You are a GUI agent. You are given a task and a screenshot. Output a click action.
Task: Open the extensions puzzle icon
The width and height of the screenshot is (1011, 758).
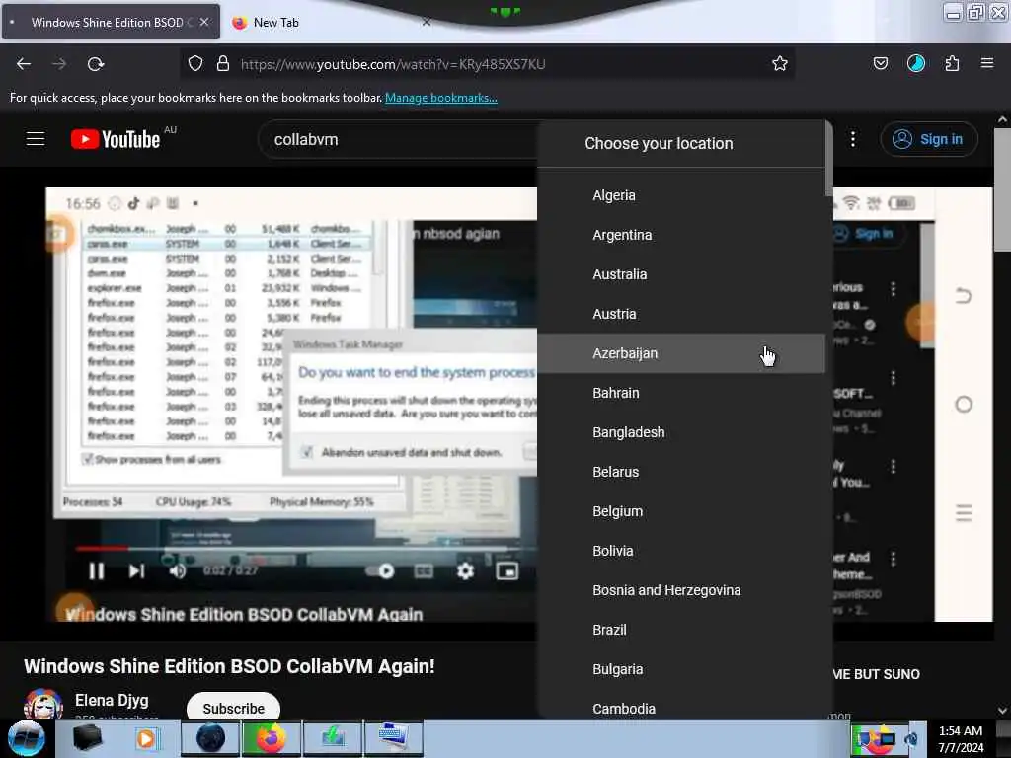point(952,63)
